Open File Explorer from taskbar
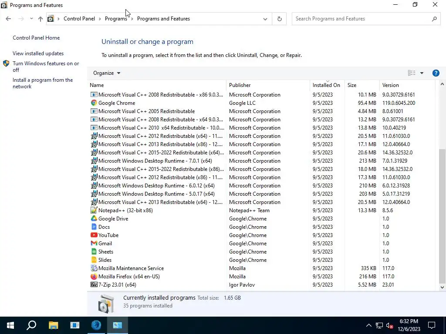 53,325
